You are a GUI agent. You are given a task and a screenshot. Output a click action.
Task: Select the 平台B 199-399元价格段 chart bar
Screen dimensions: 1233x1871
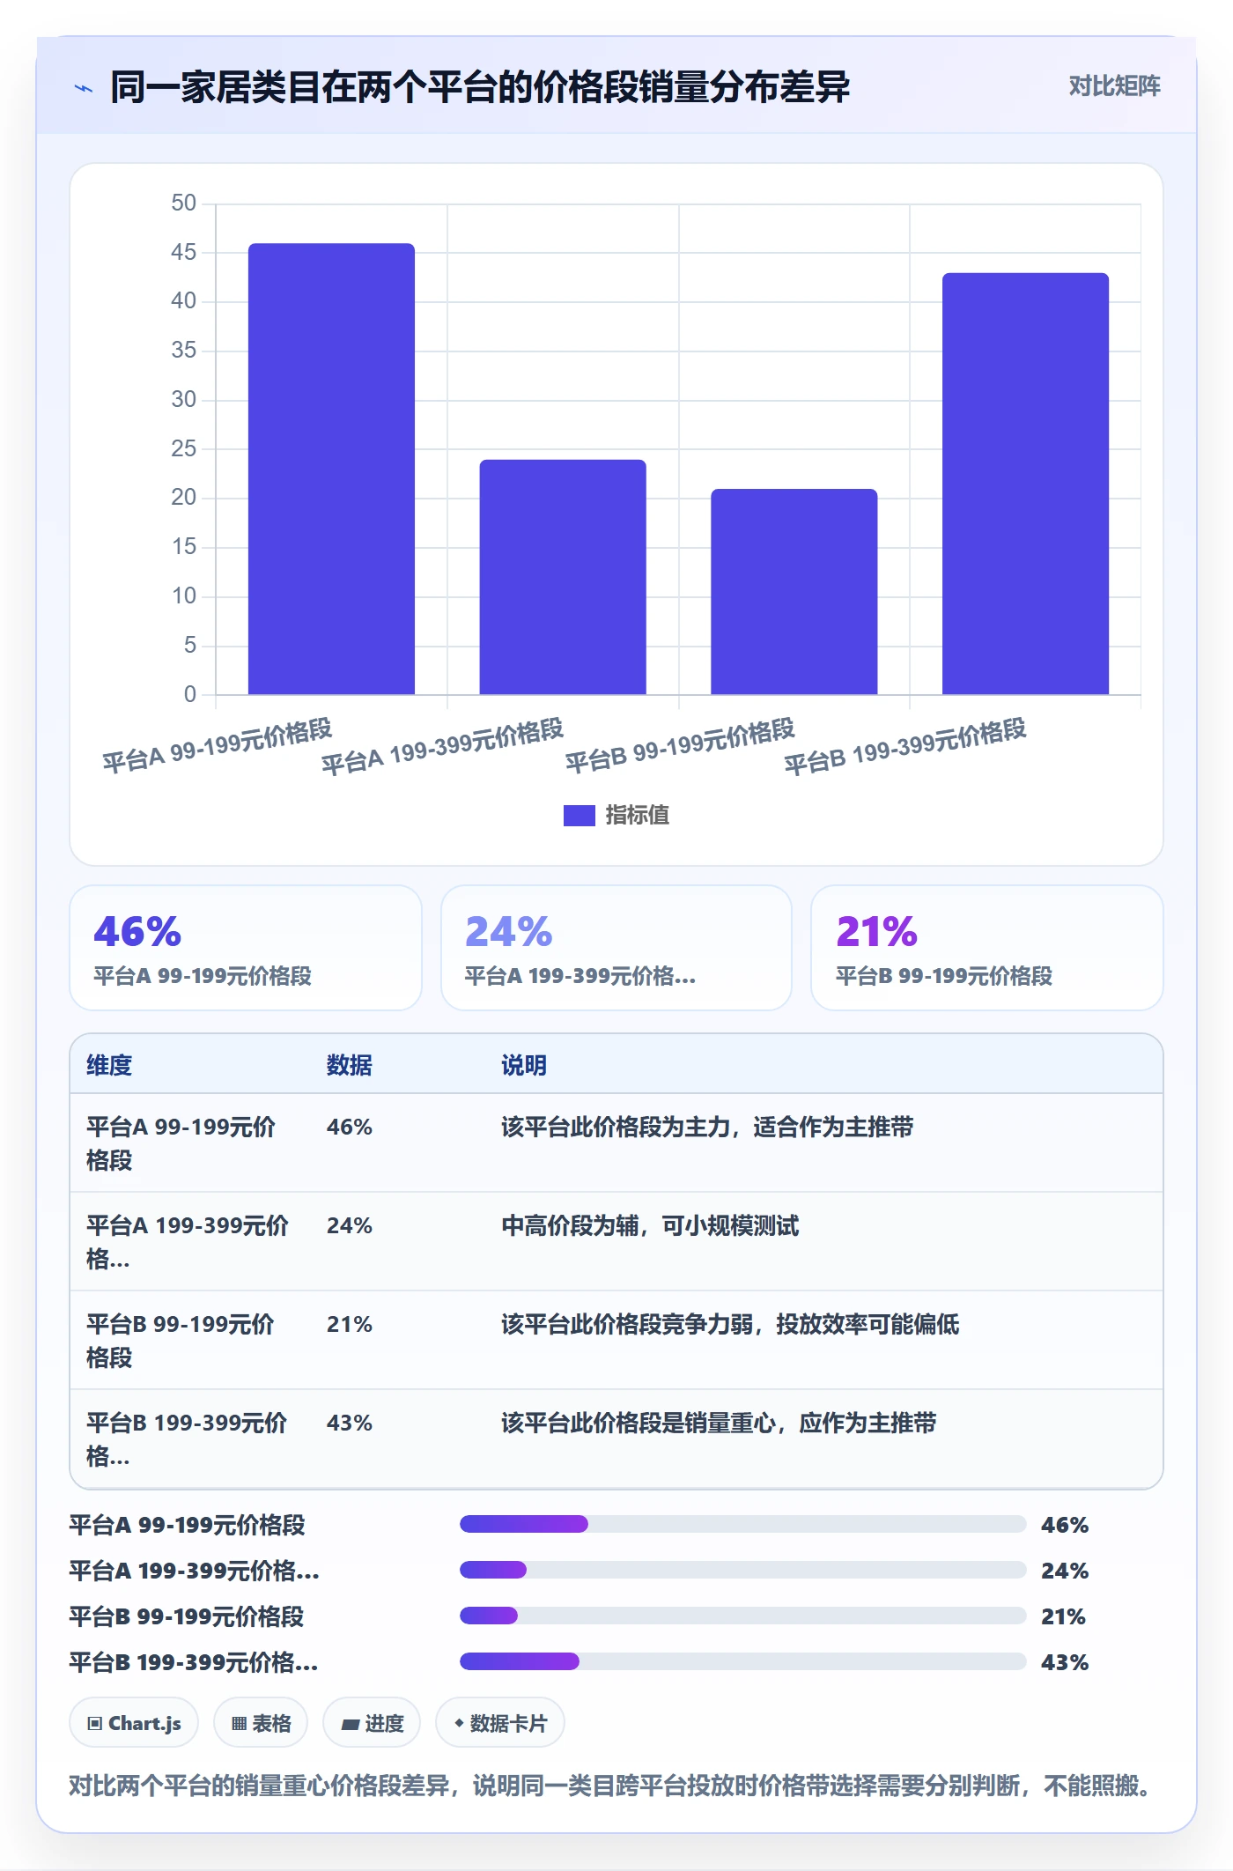coord(1025,484)
